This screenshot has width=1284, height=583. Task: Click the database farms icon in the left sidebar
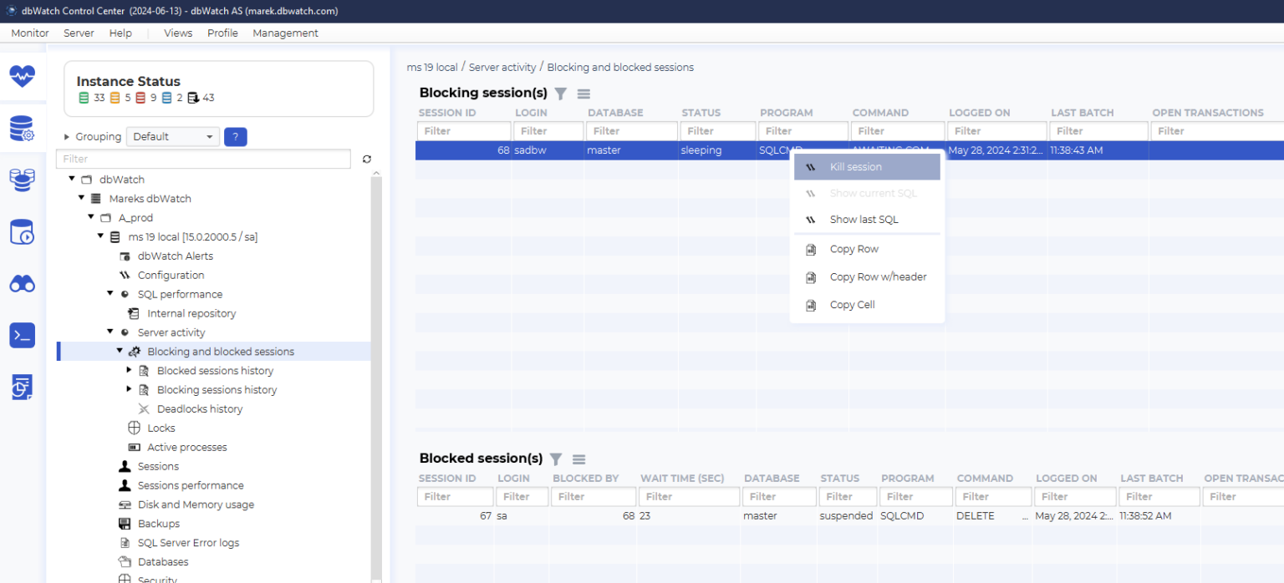coord(23,180)
